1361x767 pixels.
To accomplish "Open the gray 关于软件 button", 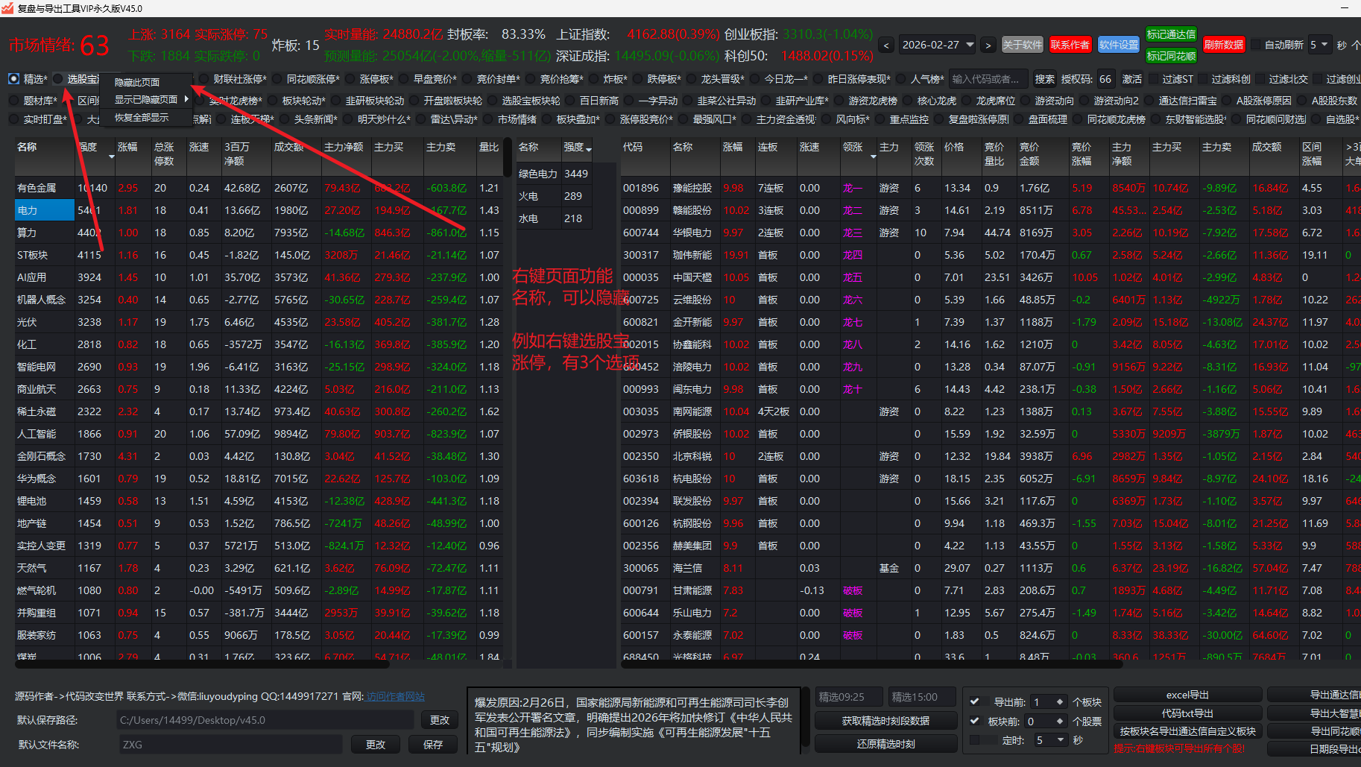I will click(1022, 45).
